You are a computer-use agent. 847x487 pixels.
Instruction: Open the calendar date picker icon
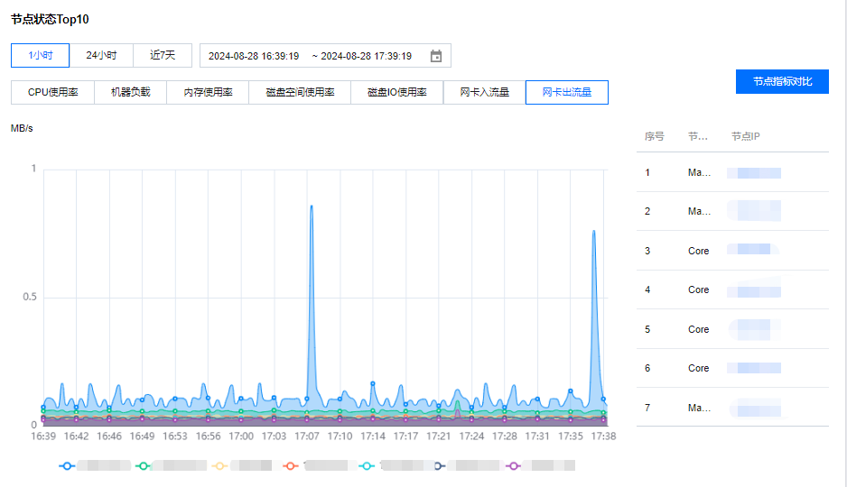coord(436,56)
